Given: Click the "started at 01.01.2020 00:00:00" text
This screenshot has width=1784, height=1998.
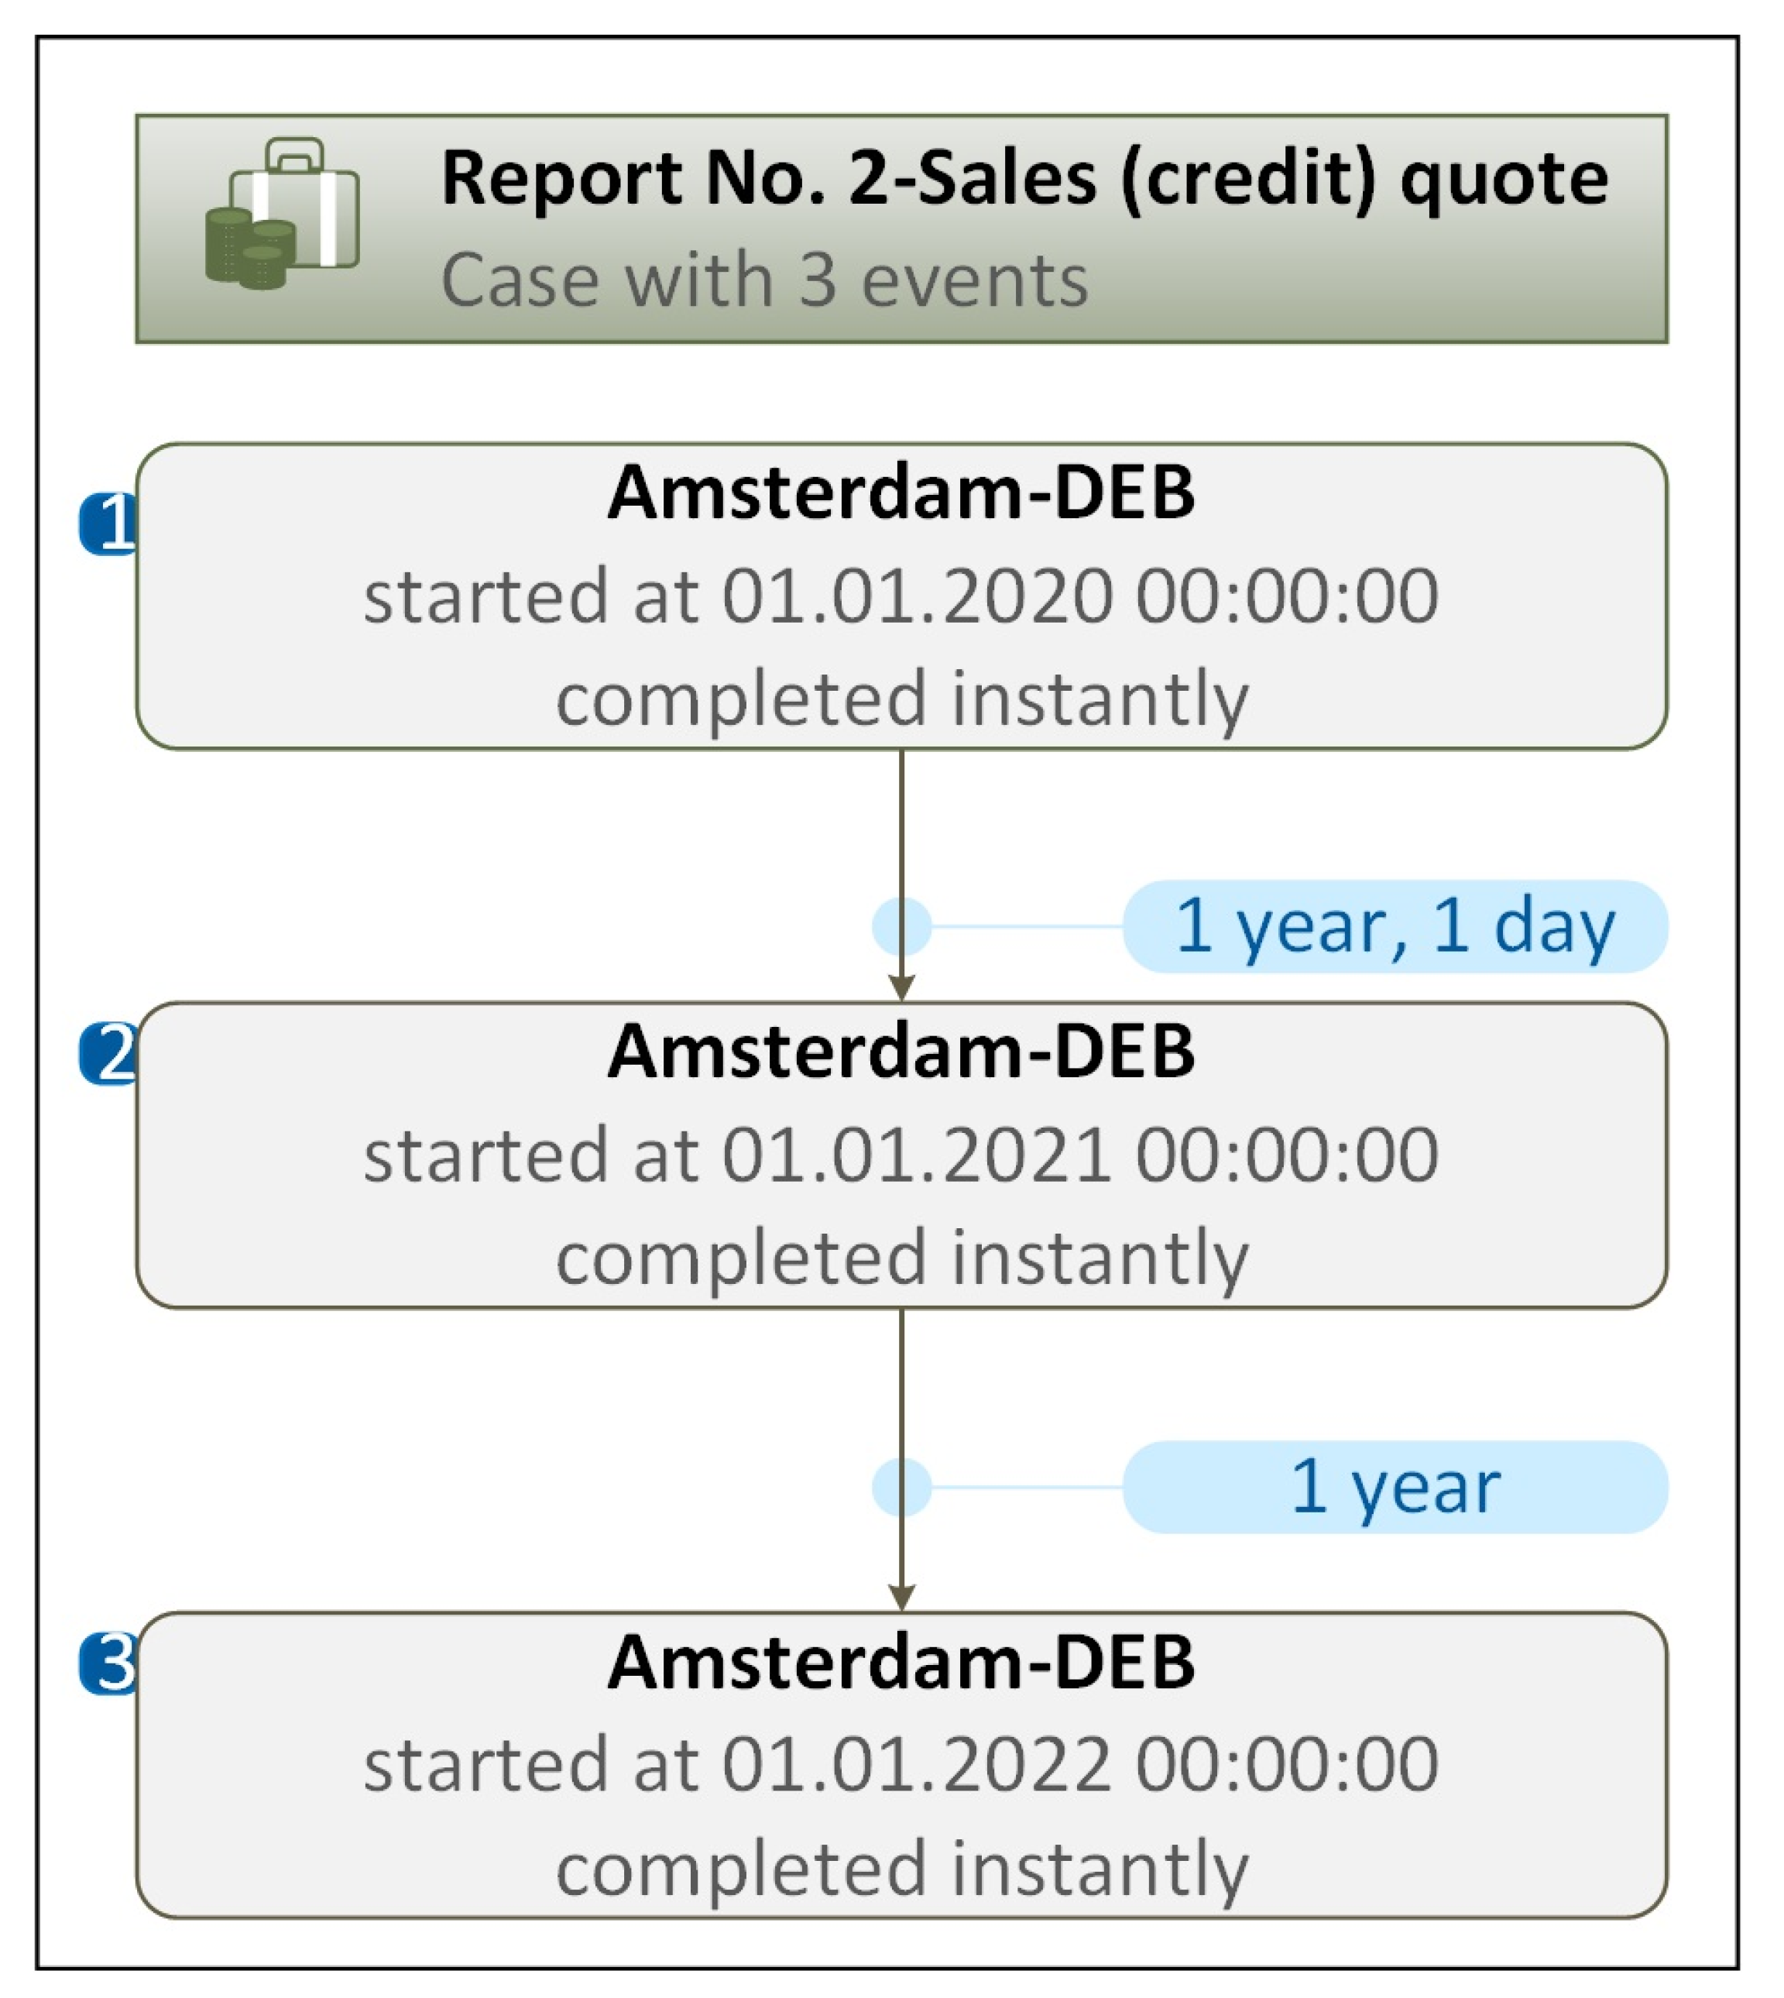Looking at the screenshot, I should click(901, 596).
